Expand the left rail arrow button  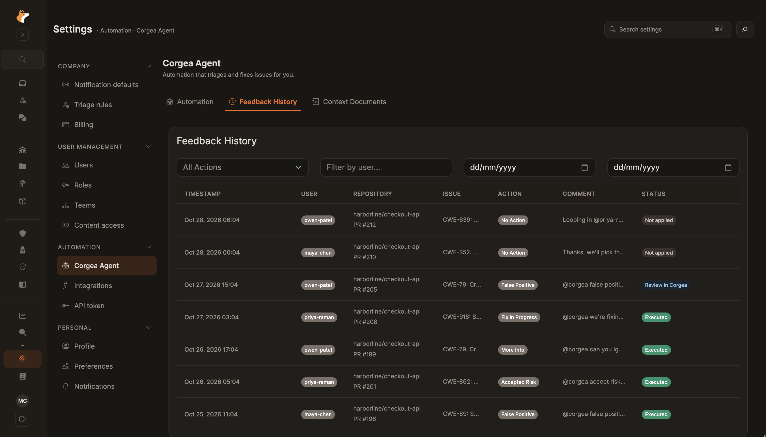[23, 35]
